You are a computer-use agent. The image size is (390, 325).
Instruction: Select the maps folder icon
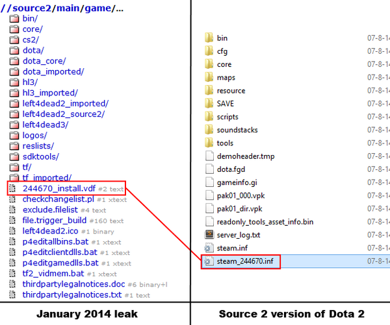[x=209, y=77]
